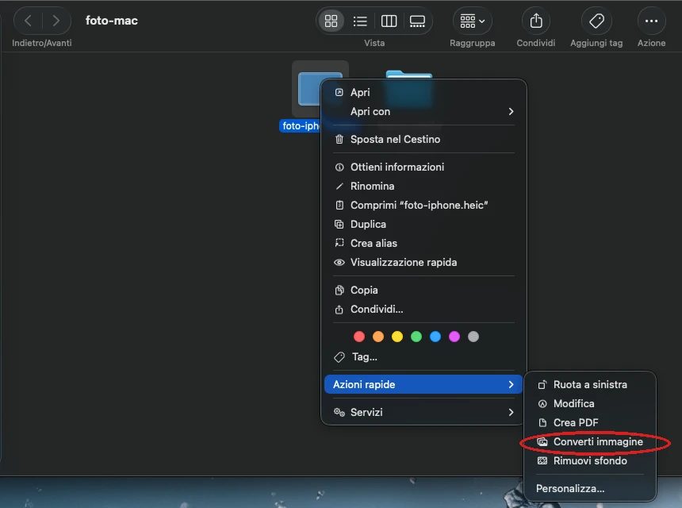Image resolution: width=682 pixels, height=508 pixels.
Task: Open the Tag… menu item
Action: [423, 357]
